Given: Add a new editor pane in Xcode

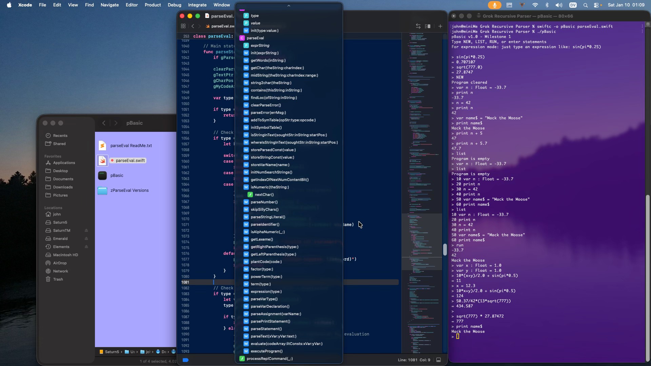Looking at the screenshot, I should 440,26.
